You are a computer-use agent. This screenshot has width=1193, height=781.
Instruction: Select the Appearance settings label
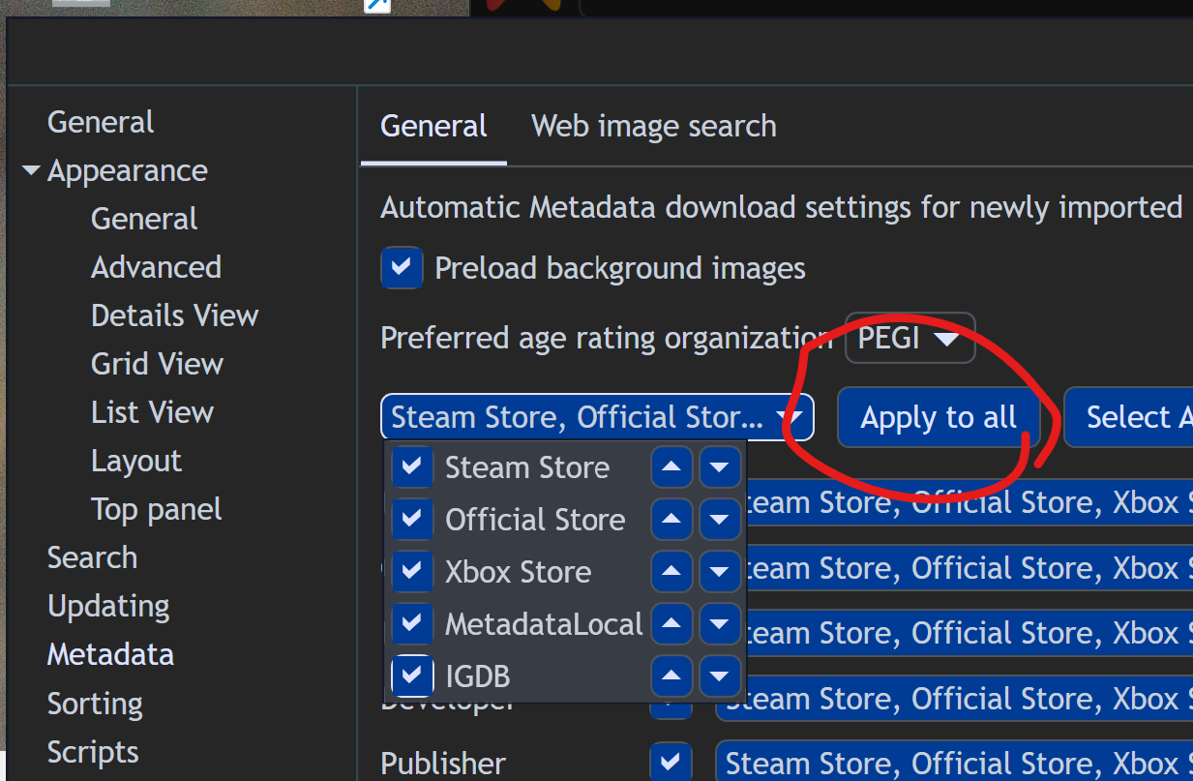[x=128, y=170]
